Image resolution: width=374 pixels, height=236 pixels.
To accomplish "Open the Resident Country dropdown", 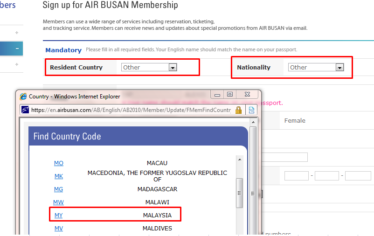I will tap(173, 68).
